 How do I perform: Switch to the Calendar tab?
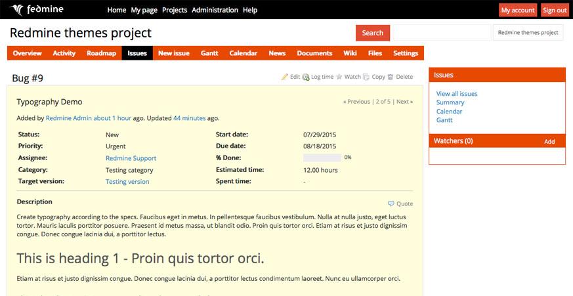244,53
